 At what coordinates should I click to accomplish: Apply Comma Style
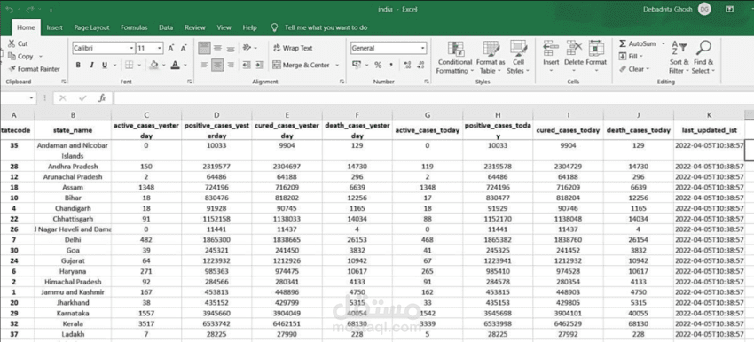pyautogui.click(x=391, y=65)
